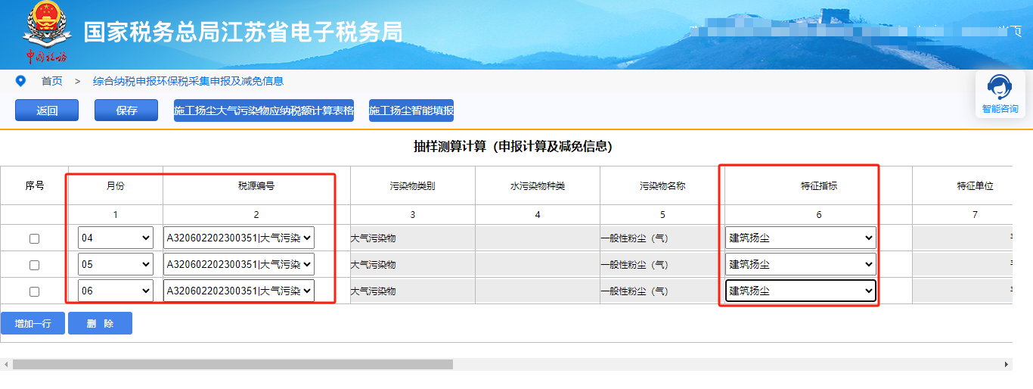The height and width of the screenshot is (389, 1033).
Task: Open 智能咨询 customer service headset icon
Action: [999, 87]
